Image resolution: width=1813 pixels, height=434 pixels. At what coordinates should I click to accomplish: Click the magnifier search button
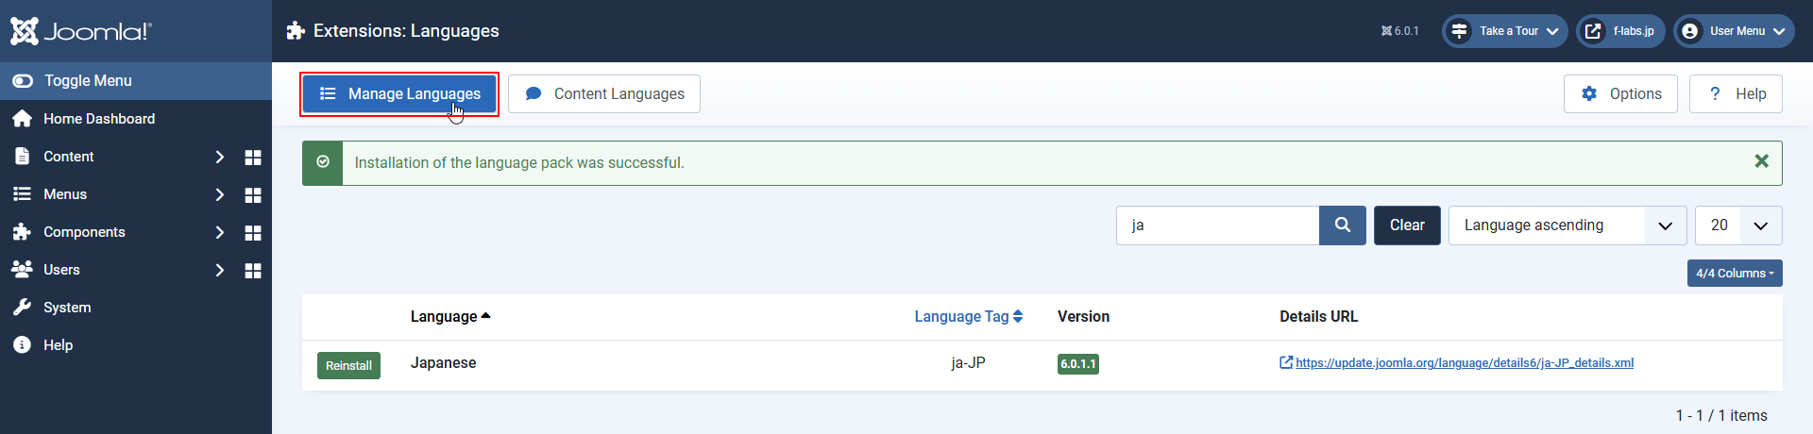pos(1343,225)
